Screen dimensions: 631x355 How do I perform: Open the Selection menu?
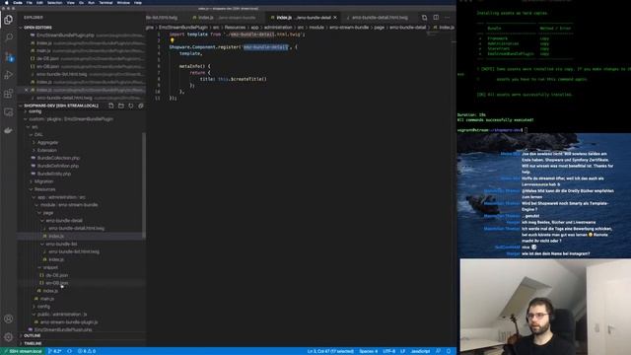coord(55,2)
